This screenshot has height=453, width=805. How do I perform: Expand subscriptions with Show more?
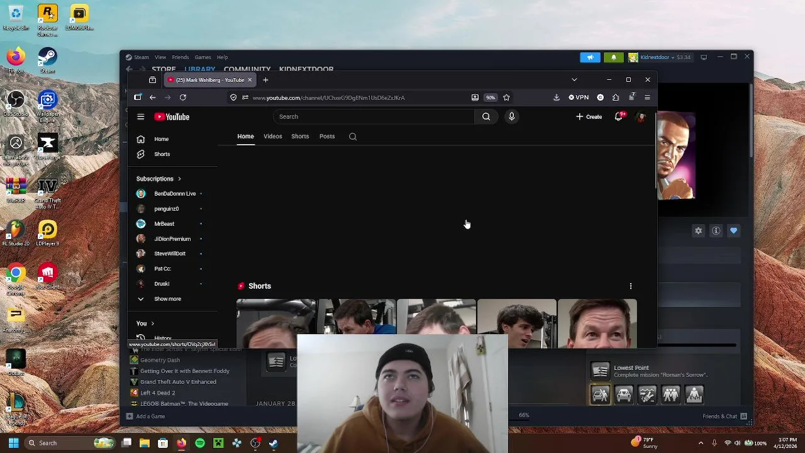coord(167,299)
